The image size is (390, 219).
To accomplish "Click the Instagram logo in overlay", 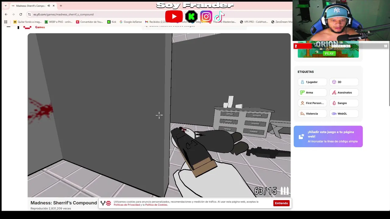I will [x=206, y=16].
